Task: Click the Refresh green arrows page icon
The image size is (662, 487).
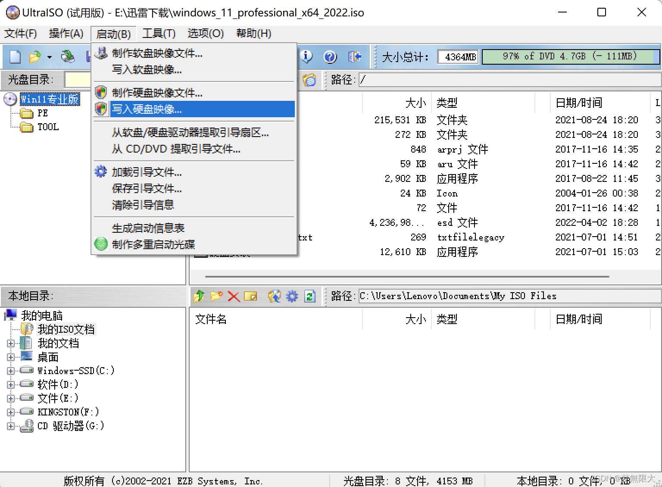Action: click(310, 296)
